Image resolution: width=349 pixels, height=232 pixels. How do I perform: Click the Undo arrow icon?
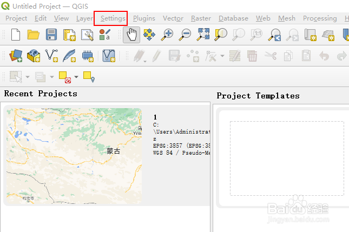click(324, 56)
